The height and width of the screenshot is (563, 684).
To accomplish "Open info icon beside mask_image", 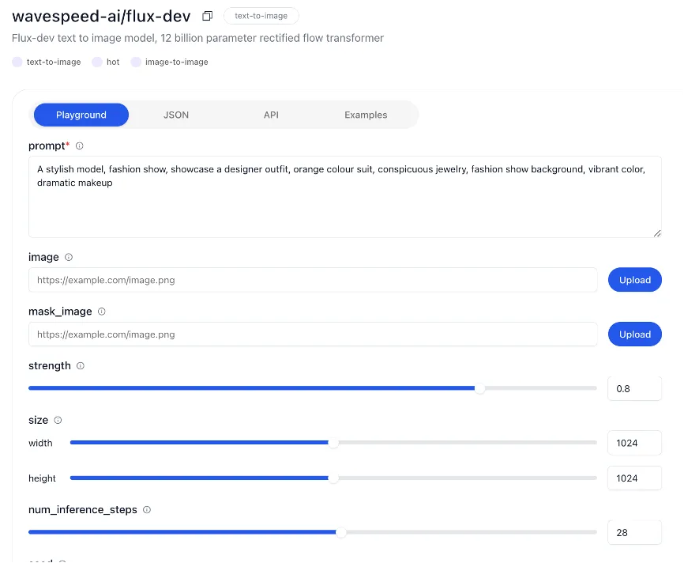I will coord(102,312).
